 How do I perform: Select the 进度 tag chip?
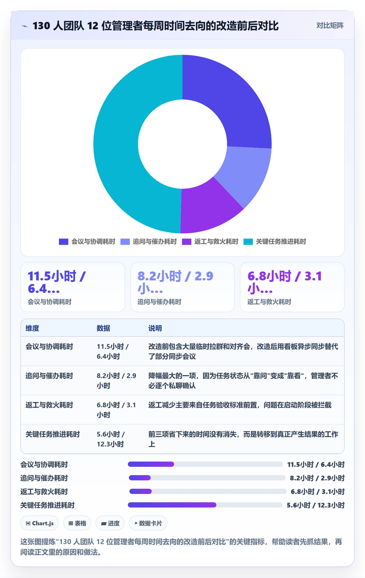pos(110,523)
